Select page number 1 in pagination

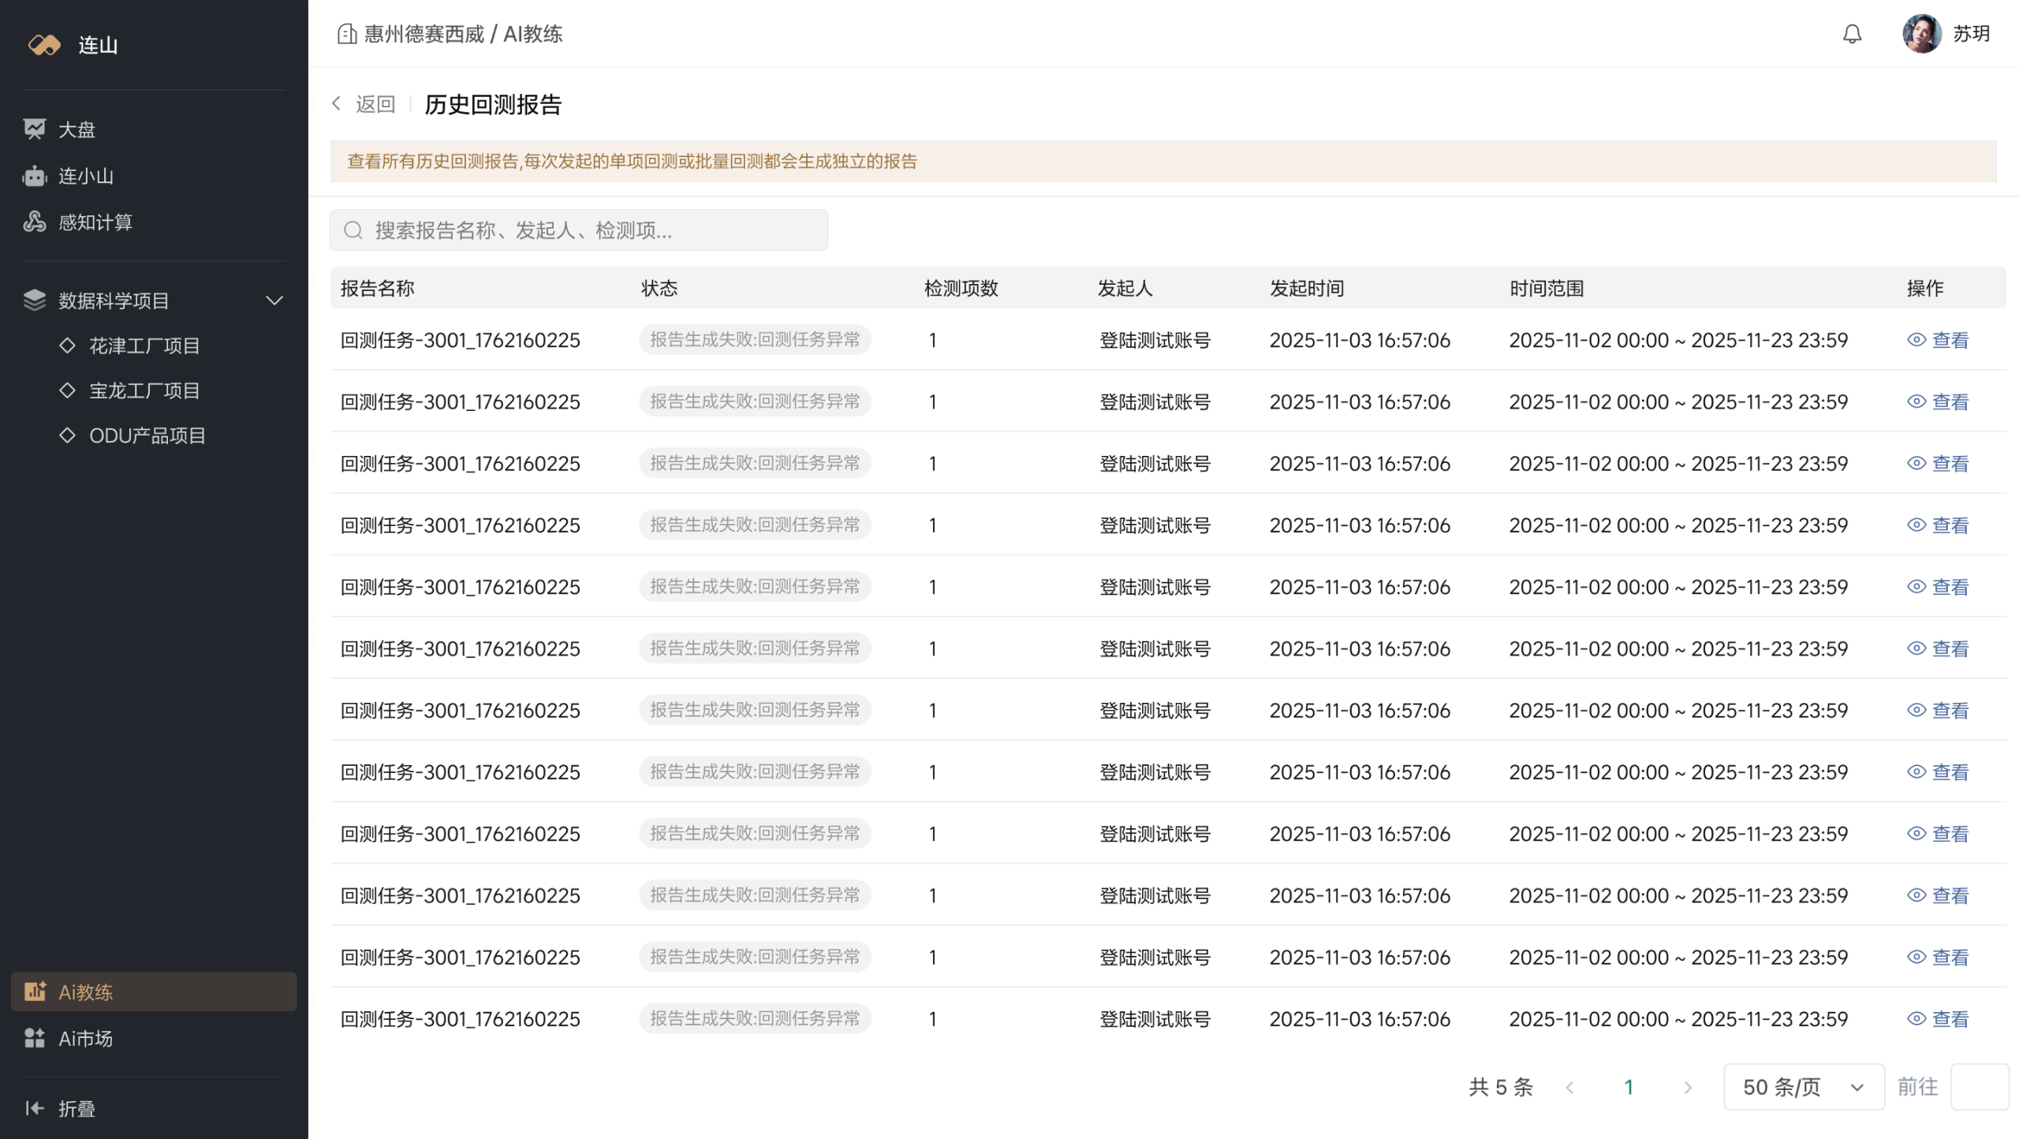pos(1629,1087)
